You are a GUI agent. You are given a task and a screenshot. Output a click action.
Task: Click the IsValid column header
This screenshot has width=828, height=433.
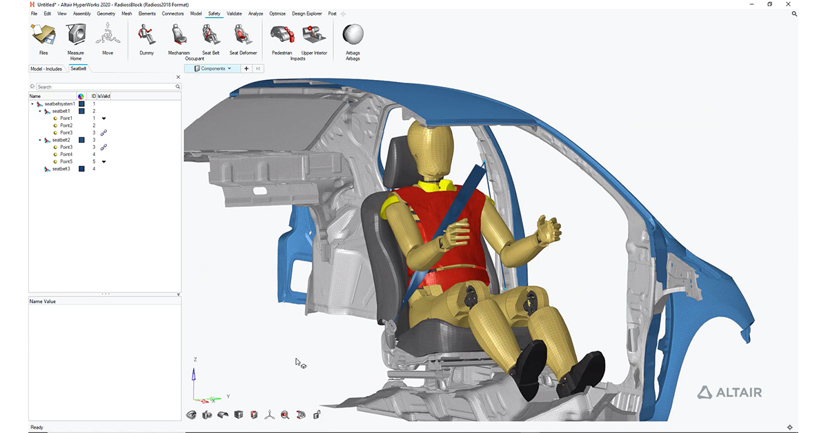[103, 96]
